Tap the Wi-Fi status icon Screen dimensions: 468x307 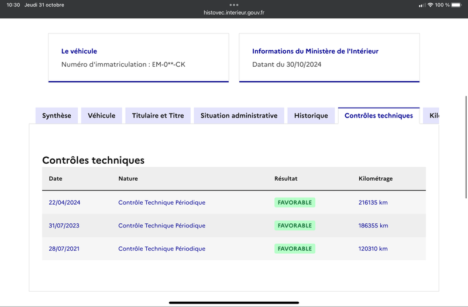pos(430,5)
